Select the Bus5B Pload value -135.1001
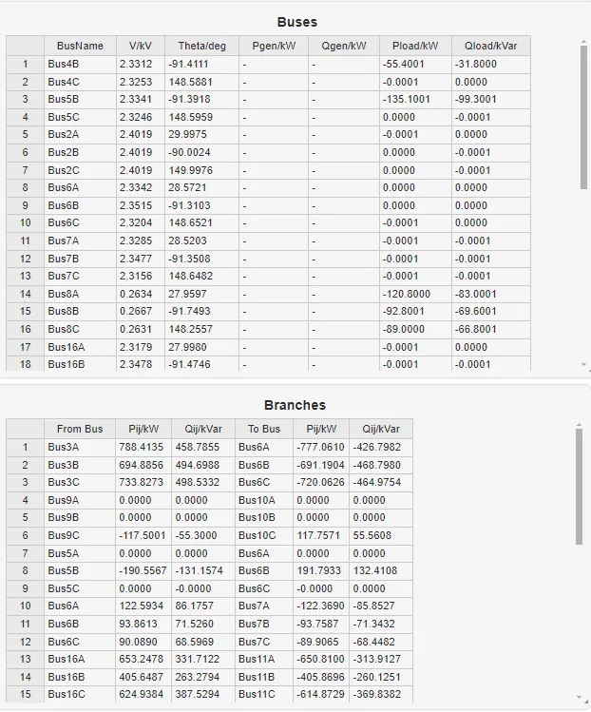This screenshot has width=591, height=712. point(415,99)
